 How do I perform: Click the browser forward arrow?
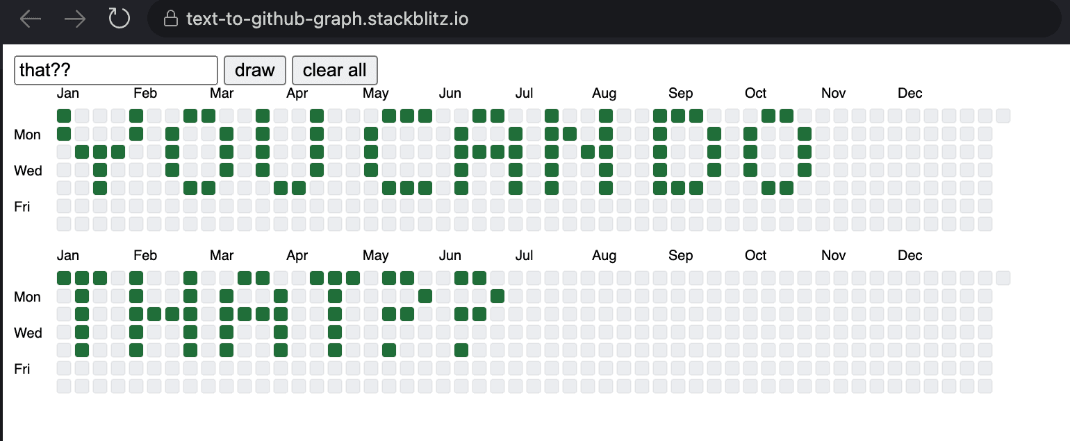pyautogui.click(x=74, y=19)
